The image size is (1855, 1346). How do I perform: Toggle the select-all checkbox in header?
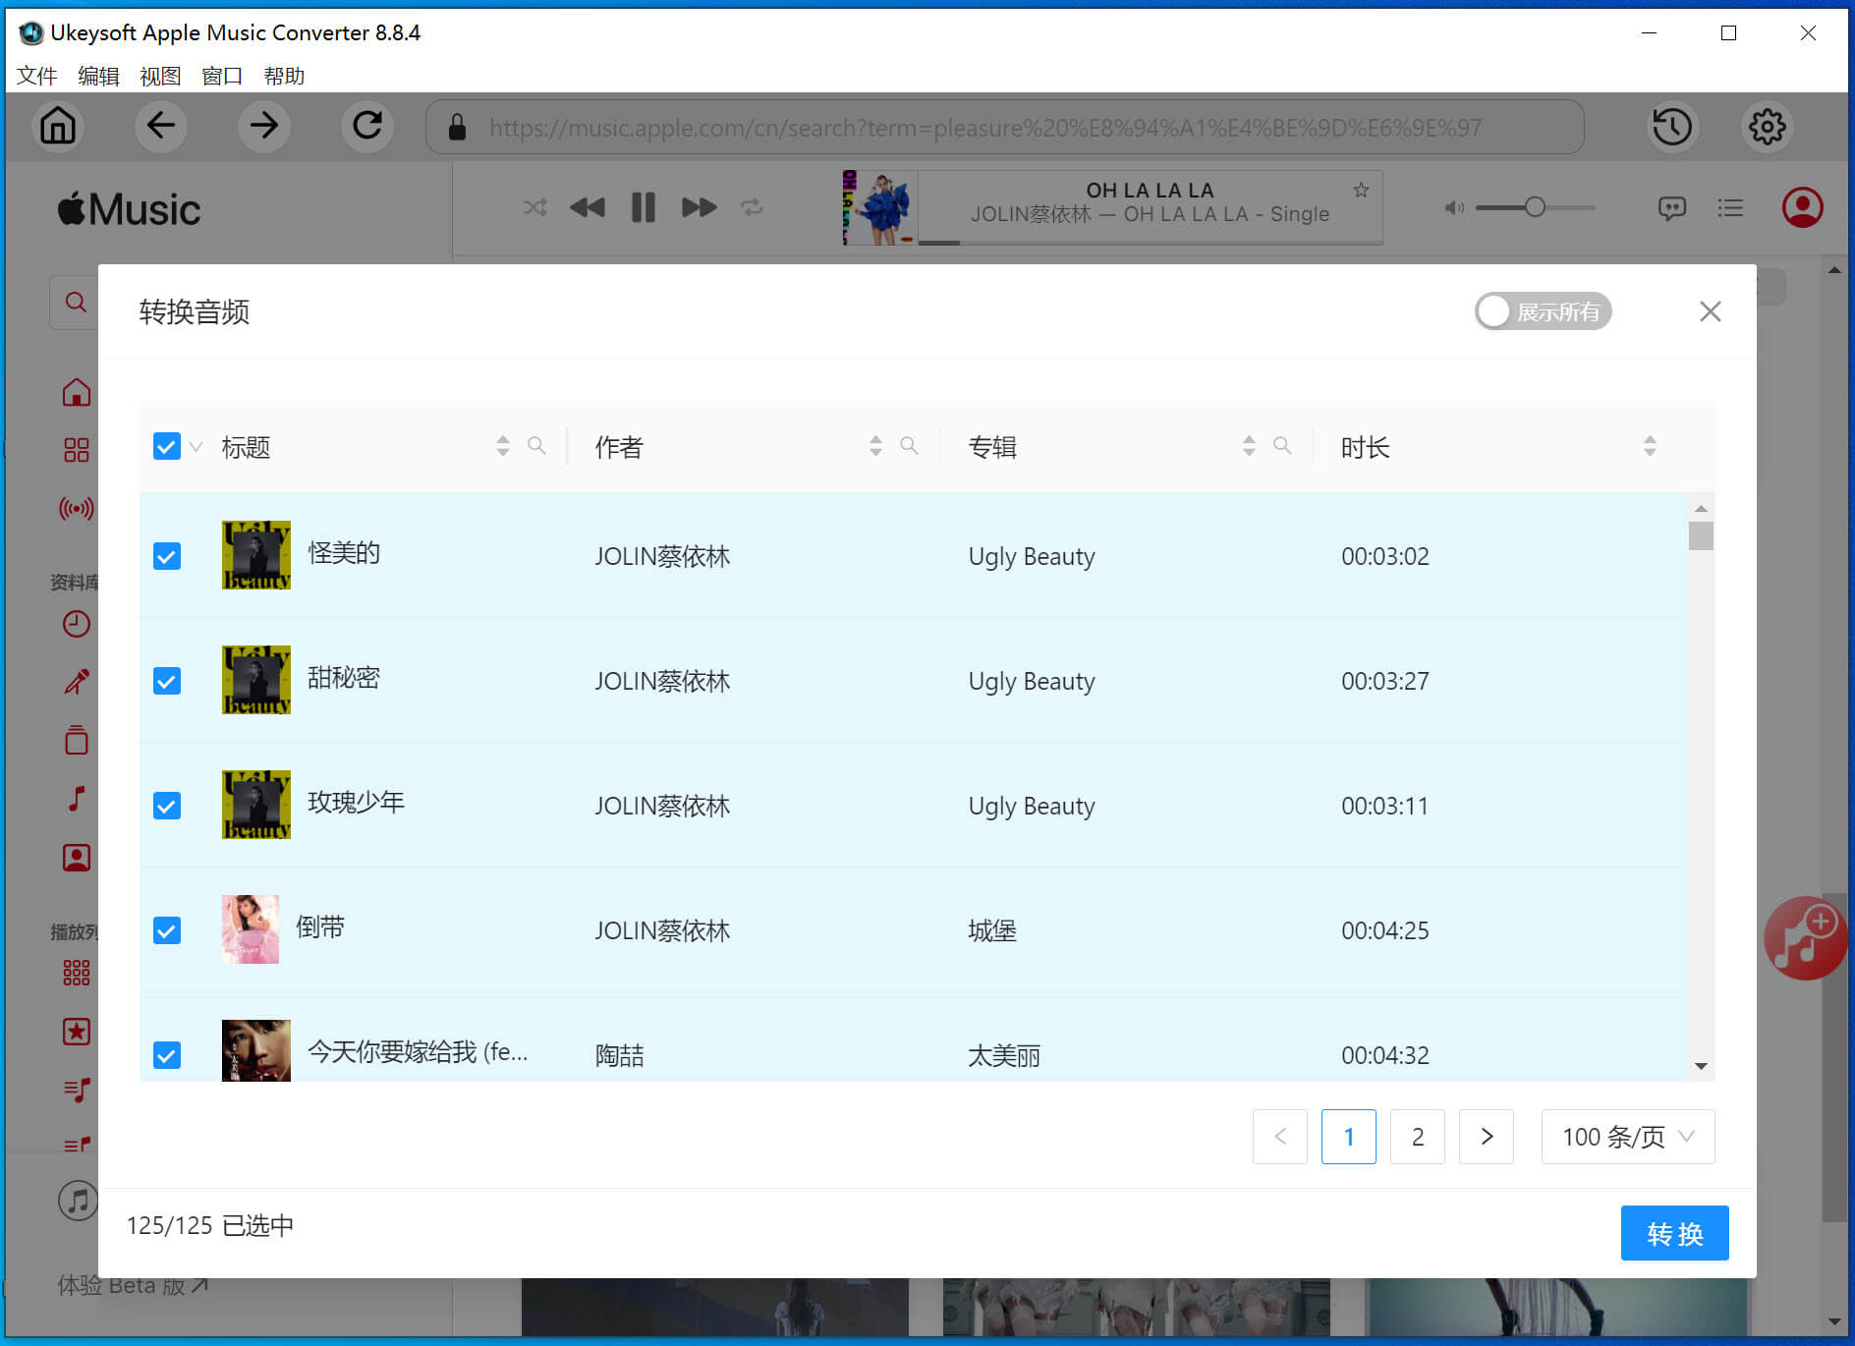(167, 447)
